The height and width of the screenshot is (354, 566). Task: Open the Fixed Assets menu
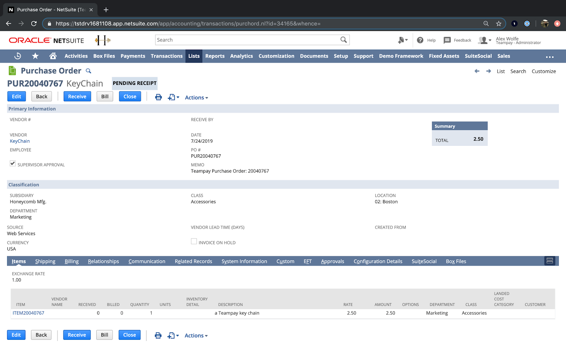[x=444, y=56]
